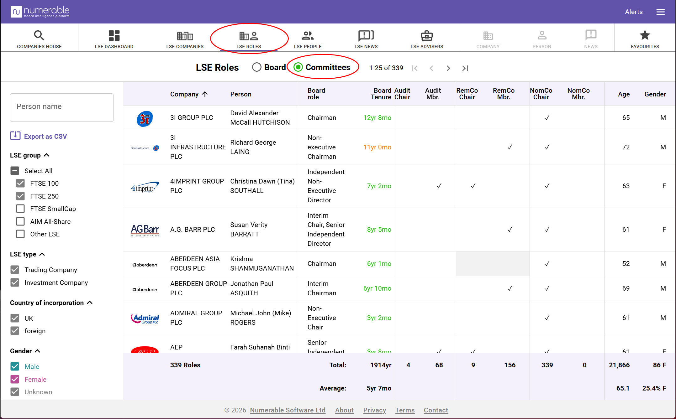Image resolution: width=676 pixels, height=419 pixels.
Task: Enable the FTSE SmallCap checkbox
Action: [20, 209]
